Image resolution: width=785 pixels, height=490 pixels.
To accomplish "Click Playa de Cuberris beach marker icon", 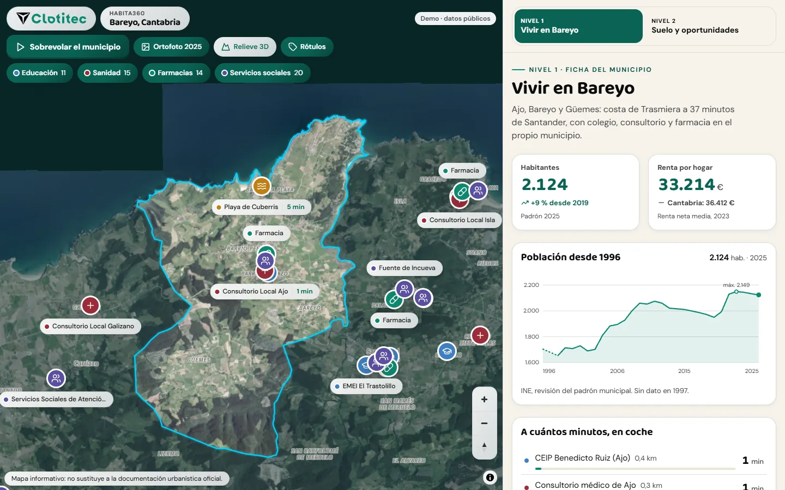I will (x=262, y=186).
